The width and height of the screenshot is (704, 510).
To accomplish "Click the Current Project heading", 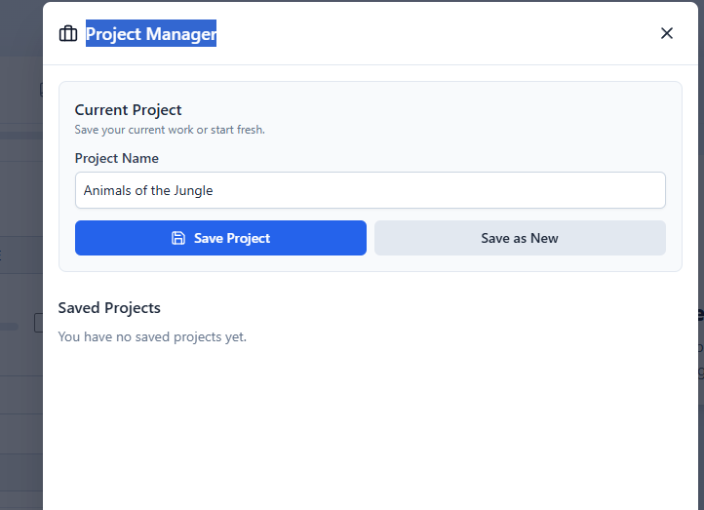I will (129, 110).
